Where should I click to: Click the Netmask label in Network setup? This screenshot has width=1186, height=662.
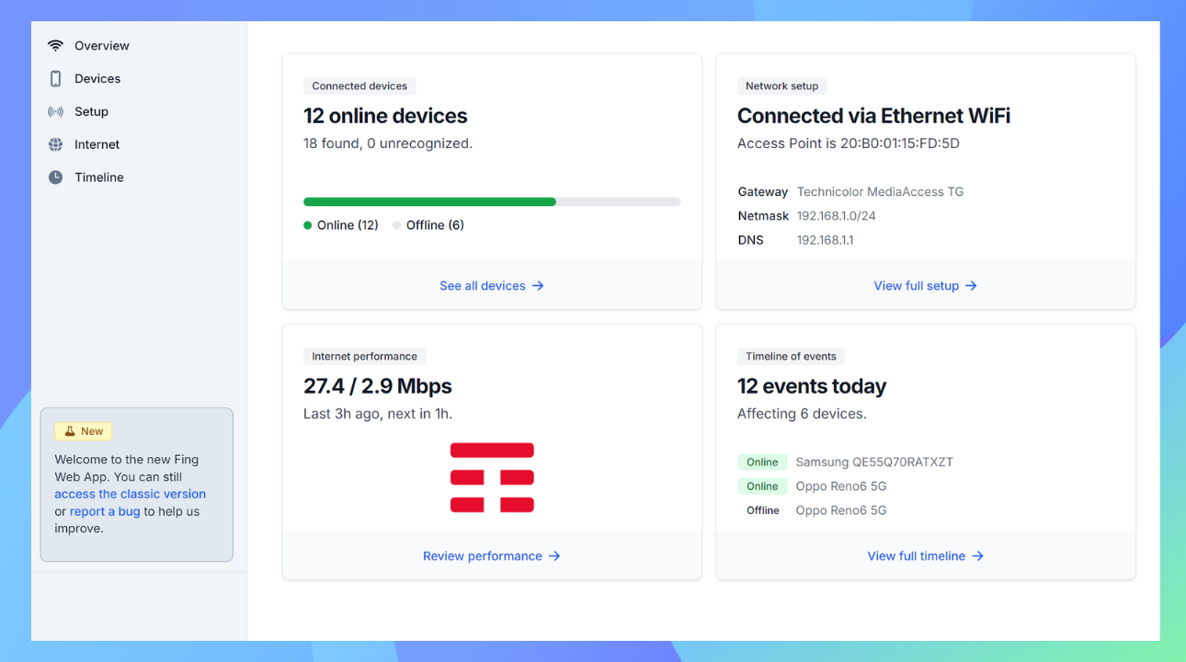pyautogui.click(x=763, y=216)
